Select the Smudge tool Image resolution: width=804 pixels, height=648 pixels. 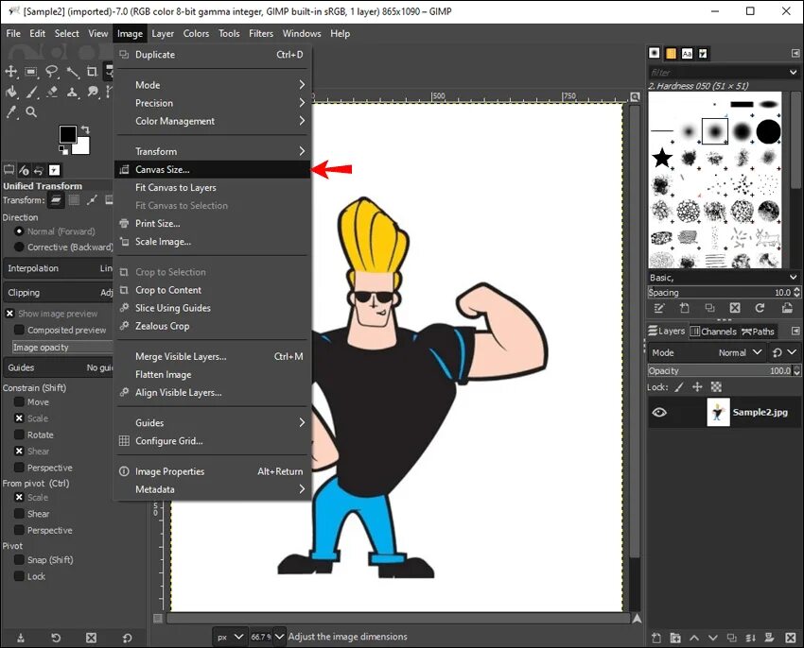[93, 93]
